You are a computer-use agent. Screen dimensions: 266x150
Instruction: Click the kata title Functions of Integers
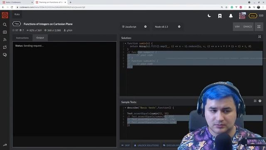tap(48, 24)
